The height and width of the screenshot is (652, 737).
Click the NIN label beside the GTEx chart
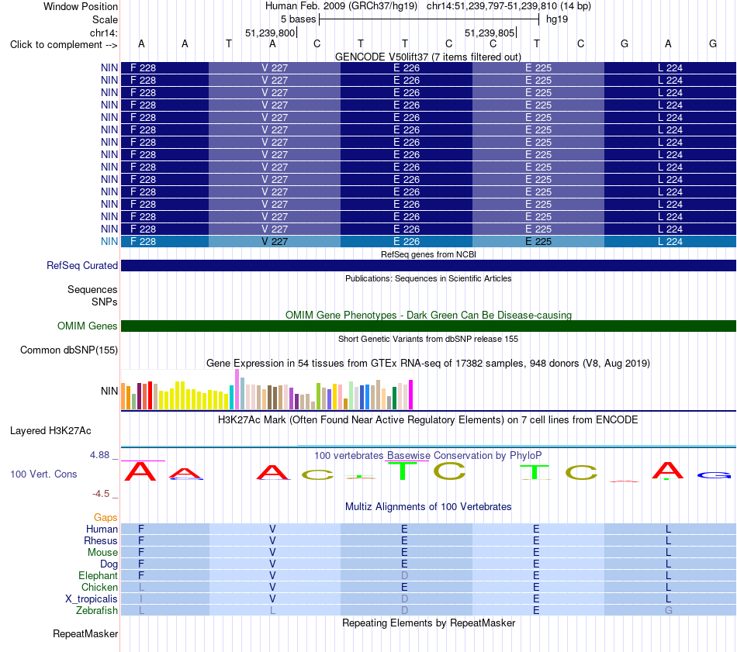tap(109, 391)
